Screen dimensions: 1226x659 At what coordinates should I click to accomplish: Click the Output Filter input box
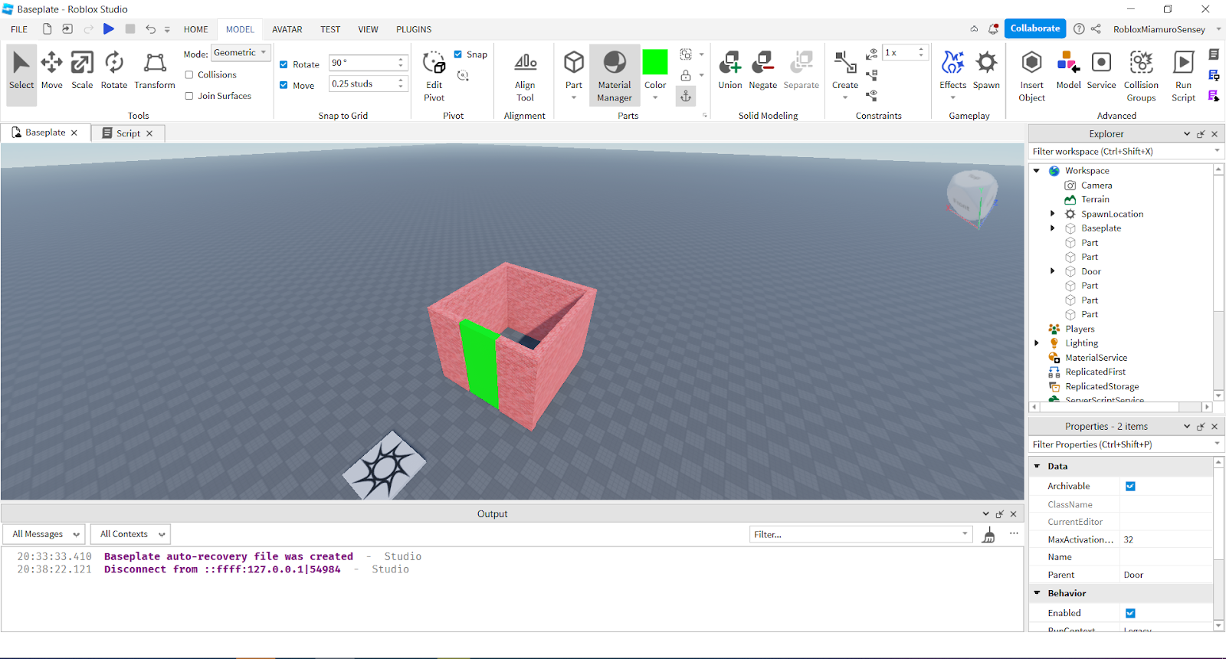[x=861, y=534]
